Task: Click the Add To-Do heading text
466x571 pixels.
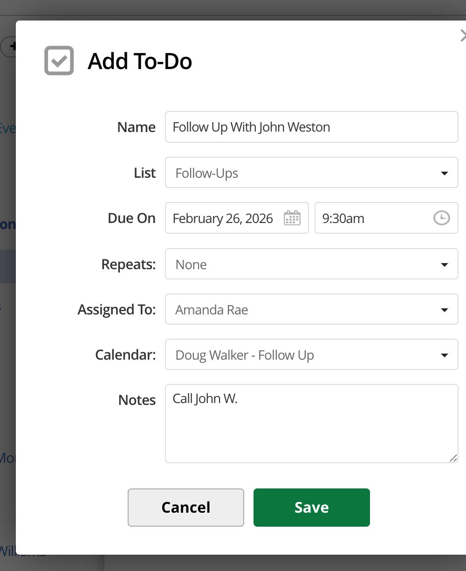Action: tap(140, 61)
